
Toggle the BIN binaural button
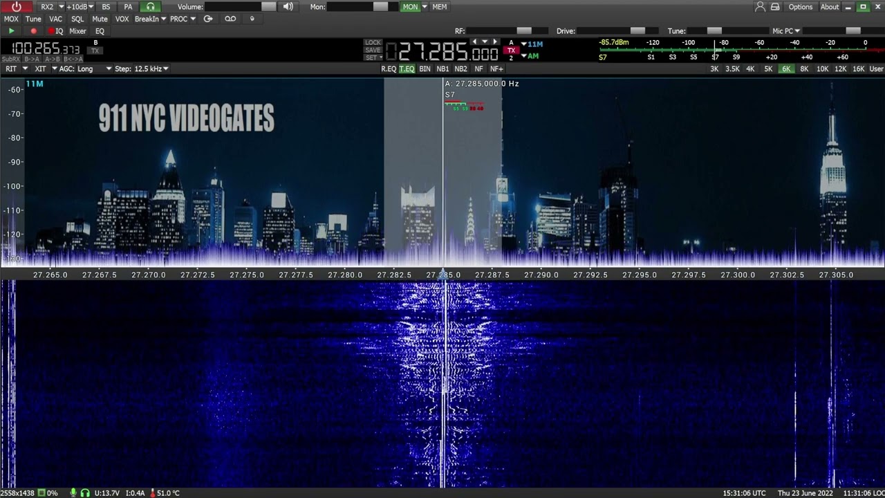tap(425, 69)
